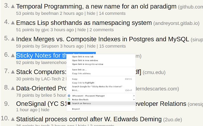This screenshot has height=126, width=203.
Task: Click '53 points' score text
Action: [25, 13]
